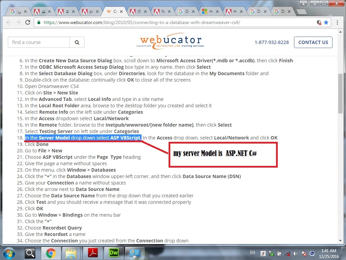The image size is (346, 260).
Task: Click the CONTACT US button
Action: click(x=313, y=42)
